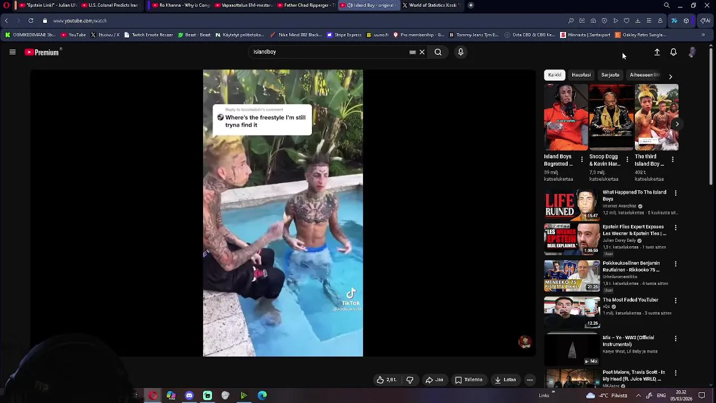Open options for Mix - Ye - WW3
The height and width of the screenshot is (403, 716).
click(x=676, y=339)
